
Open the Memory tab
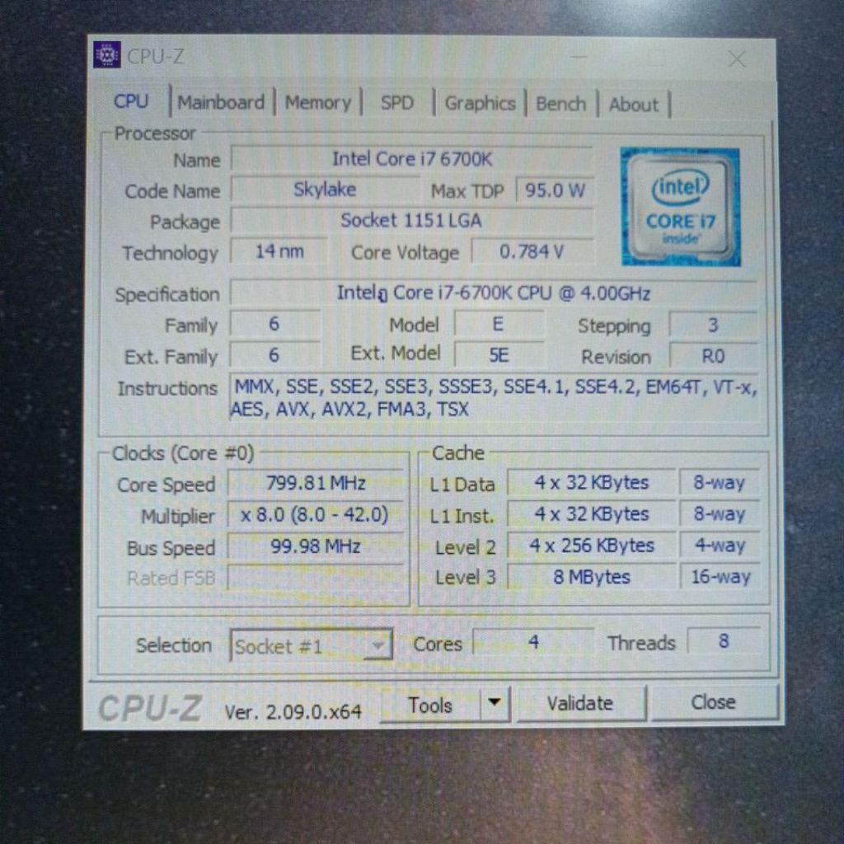pyautogui.click(x=317, y=102)
